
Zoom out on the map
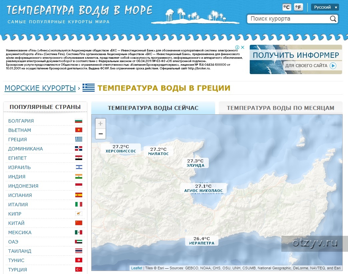click(x=101, y=134)
